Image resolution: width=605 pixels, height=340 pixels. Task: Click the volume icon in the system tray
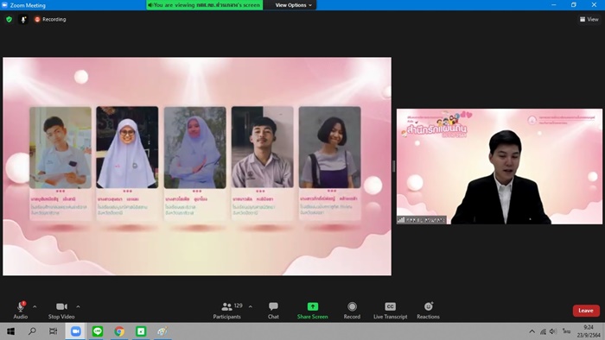[x=553, y=331]
